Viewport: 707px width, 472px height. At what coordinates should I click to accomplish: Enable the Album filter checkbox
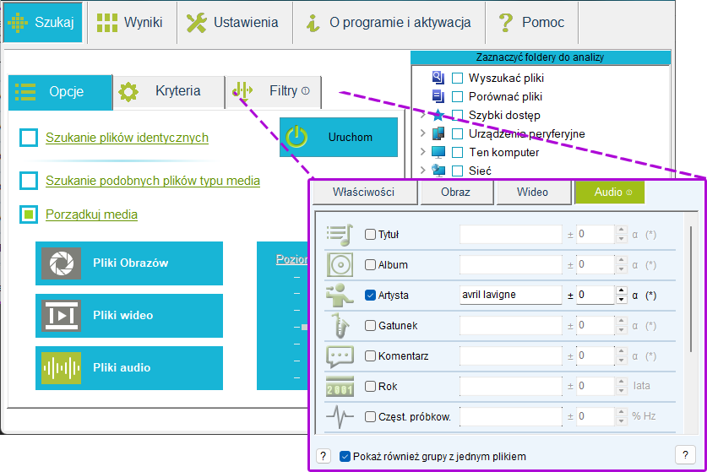pos(370,264)
